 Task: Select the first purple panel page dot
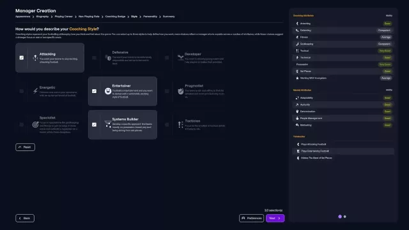[340, 217]
